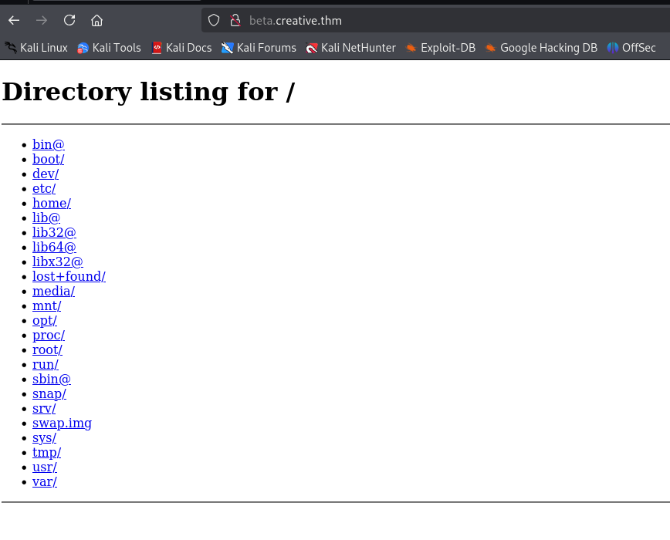This screenshot has height=540, width=670.
Task: Open the Kali Linux bookmark
Action: (36, 48)
